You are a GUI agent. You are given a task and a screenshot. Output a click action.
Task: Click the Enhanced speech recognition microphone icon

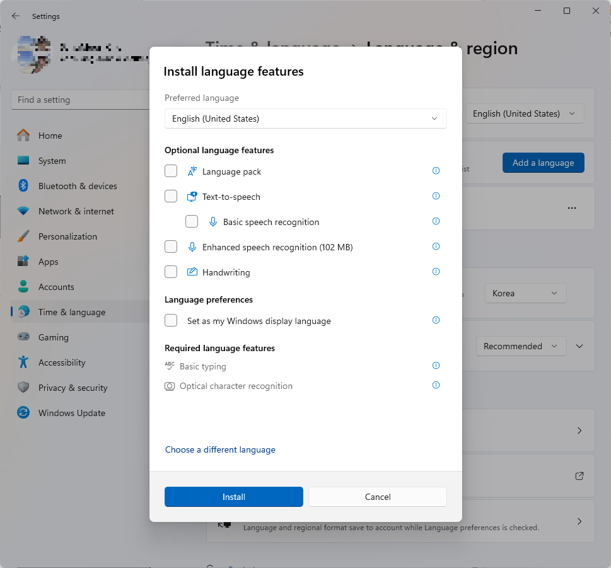(192, 247)
